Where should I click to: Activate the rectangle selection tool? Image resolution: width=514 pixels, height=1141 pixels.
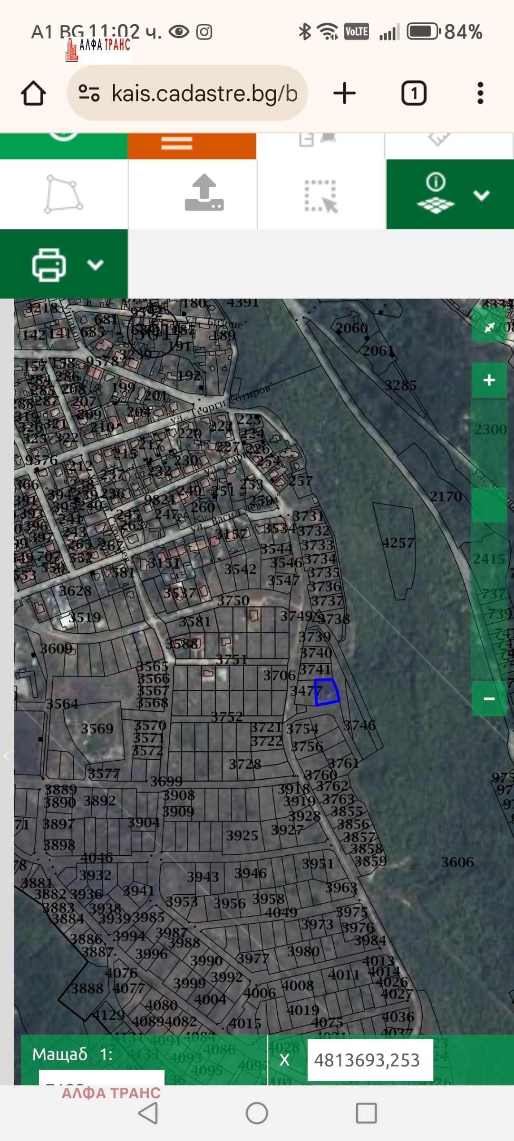321,195
